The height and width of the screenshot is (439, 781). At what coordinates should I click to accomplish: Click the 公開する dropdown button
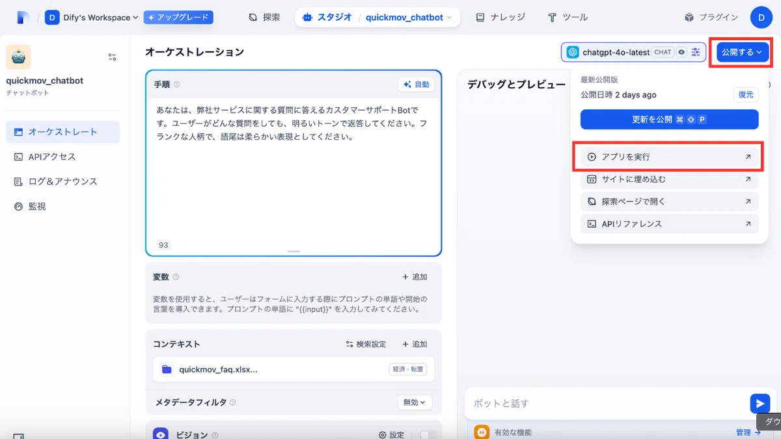pos(742,52)
